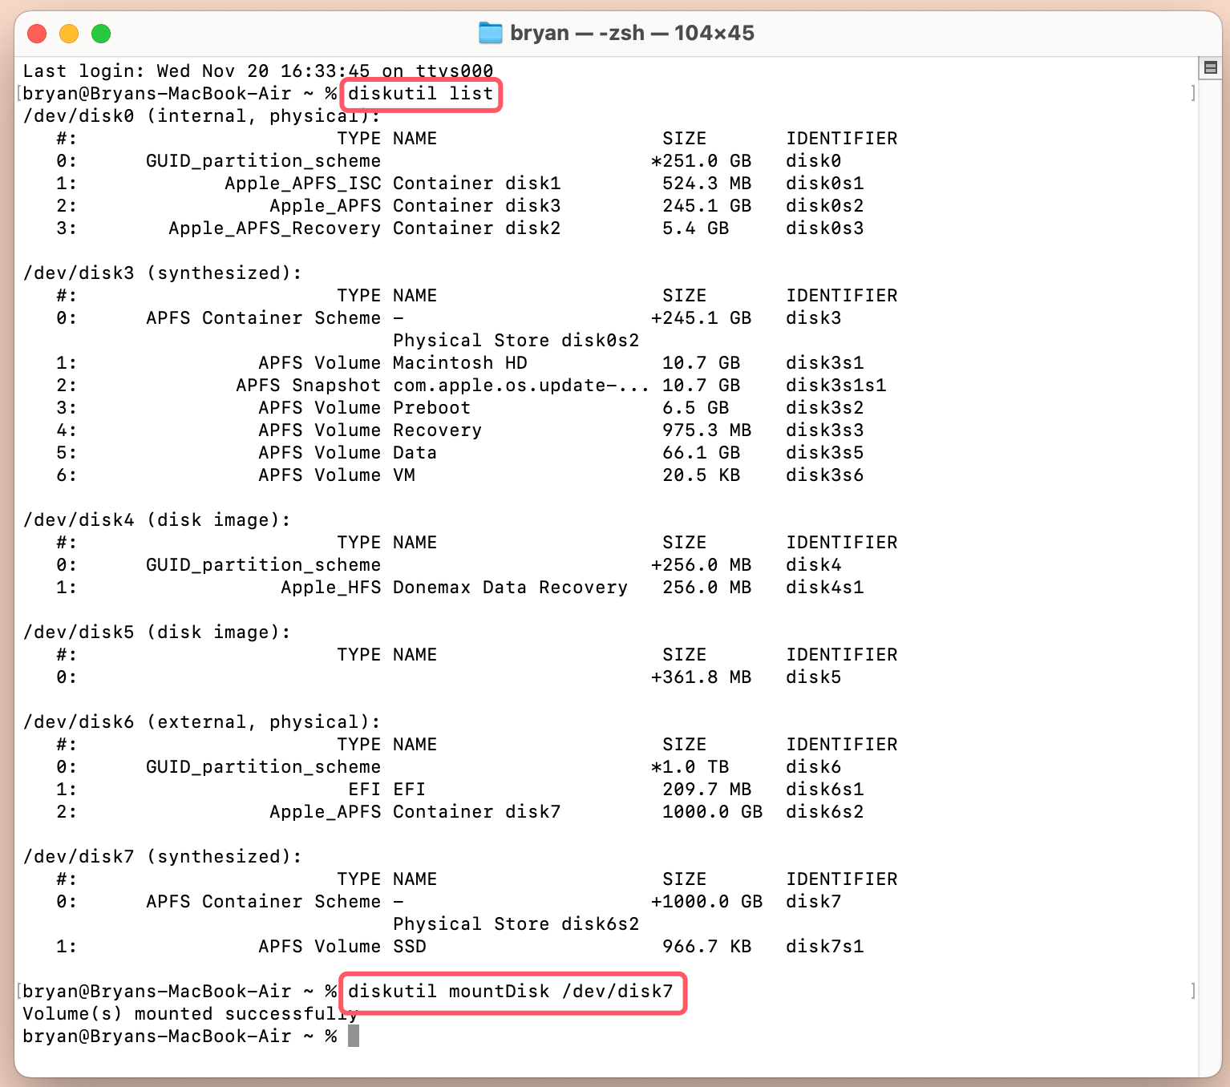Image resolution: width=1230 pixels, height=1087 pixels.
Task: Click the 'Donemax Data Recovery' volume name
Action: [x=510, y=588]
